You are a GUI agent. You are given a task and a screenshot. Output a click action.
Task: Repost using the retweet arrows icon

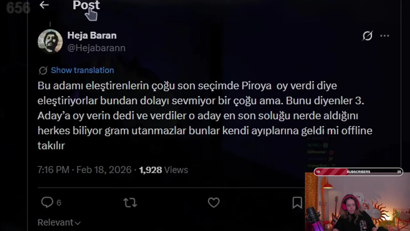coord(130,202)
